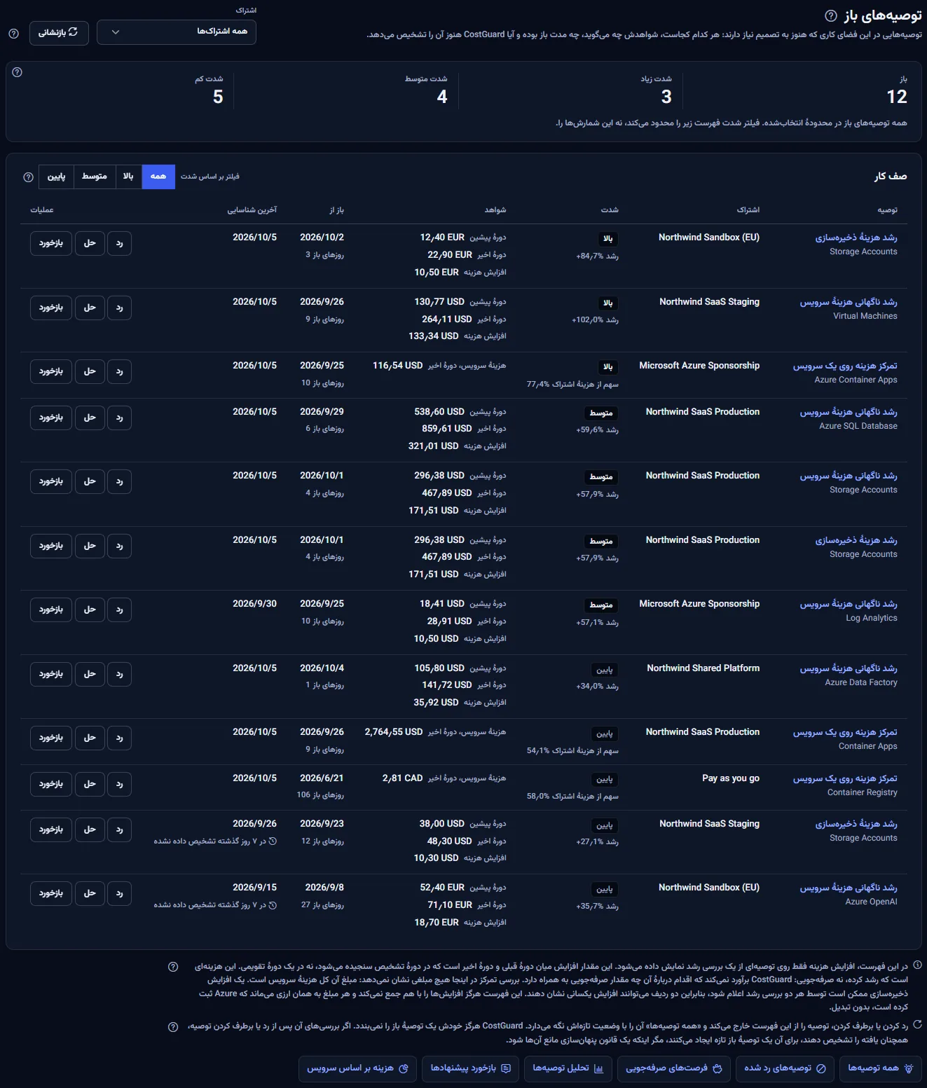Open the Azure Container Apps recommendation title
This screenshot has width=927, height=1088.
pyautogui.click(x=845, y=366)
